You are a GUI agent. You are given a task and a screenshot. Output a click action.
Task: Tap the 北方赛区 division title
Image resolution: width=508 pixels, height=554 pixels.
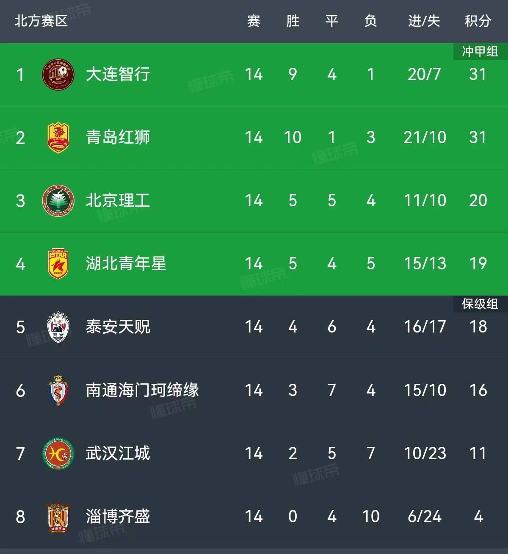[x=41, y=21]
